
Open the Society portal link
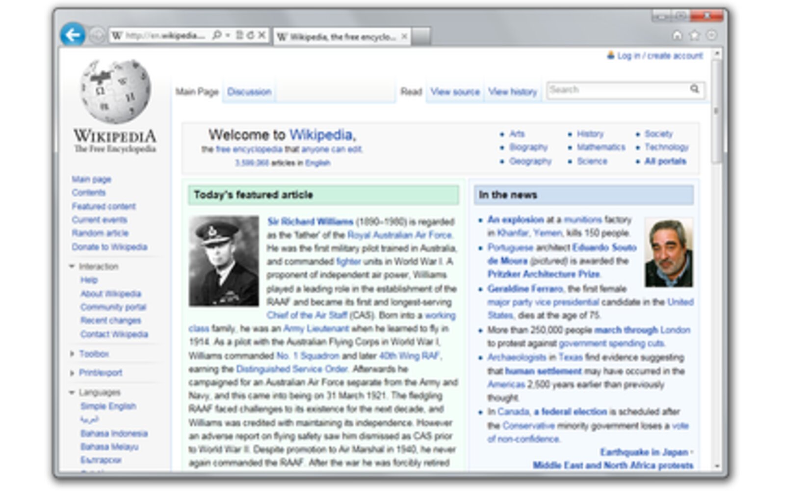point(658,134)
